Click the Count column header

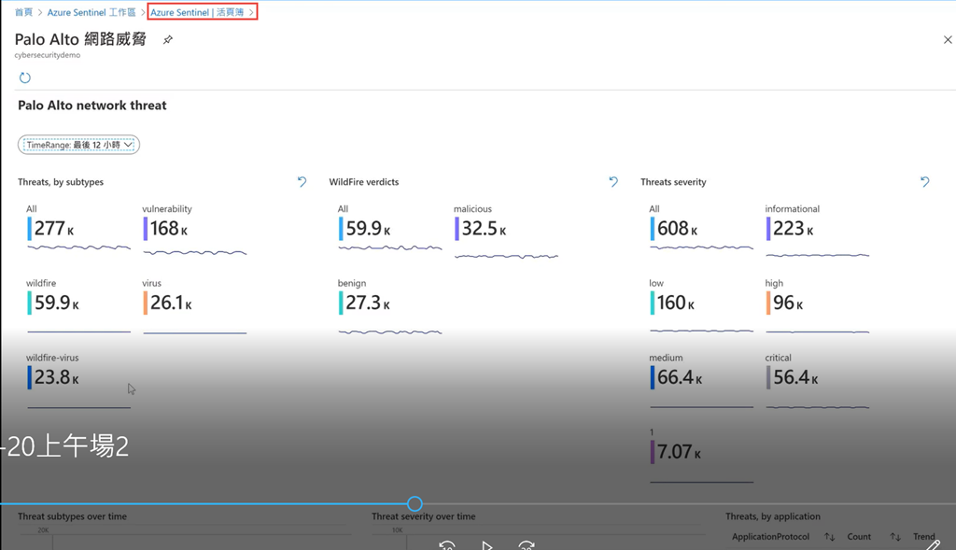[859, 537]
